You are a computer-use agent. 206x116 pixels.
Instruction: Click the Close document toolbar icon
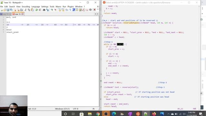(15, 10)
